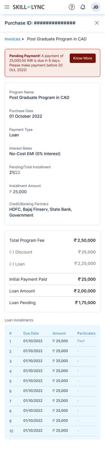Open the JD profile avatar
The width and height of the screenshot is (105, 449).
(x=96, y=7)
